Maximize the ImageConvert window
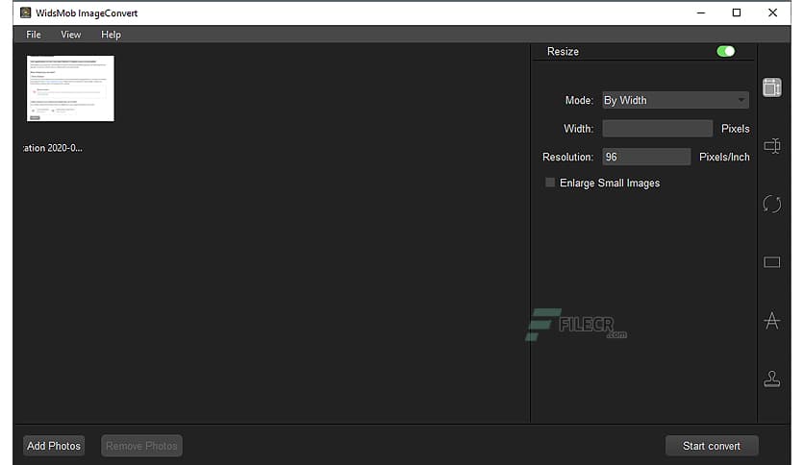Screen dimensions: 804x465 [x=737, y=12]
